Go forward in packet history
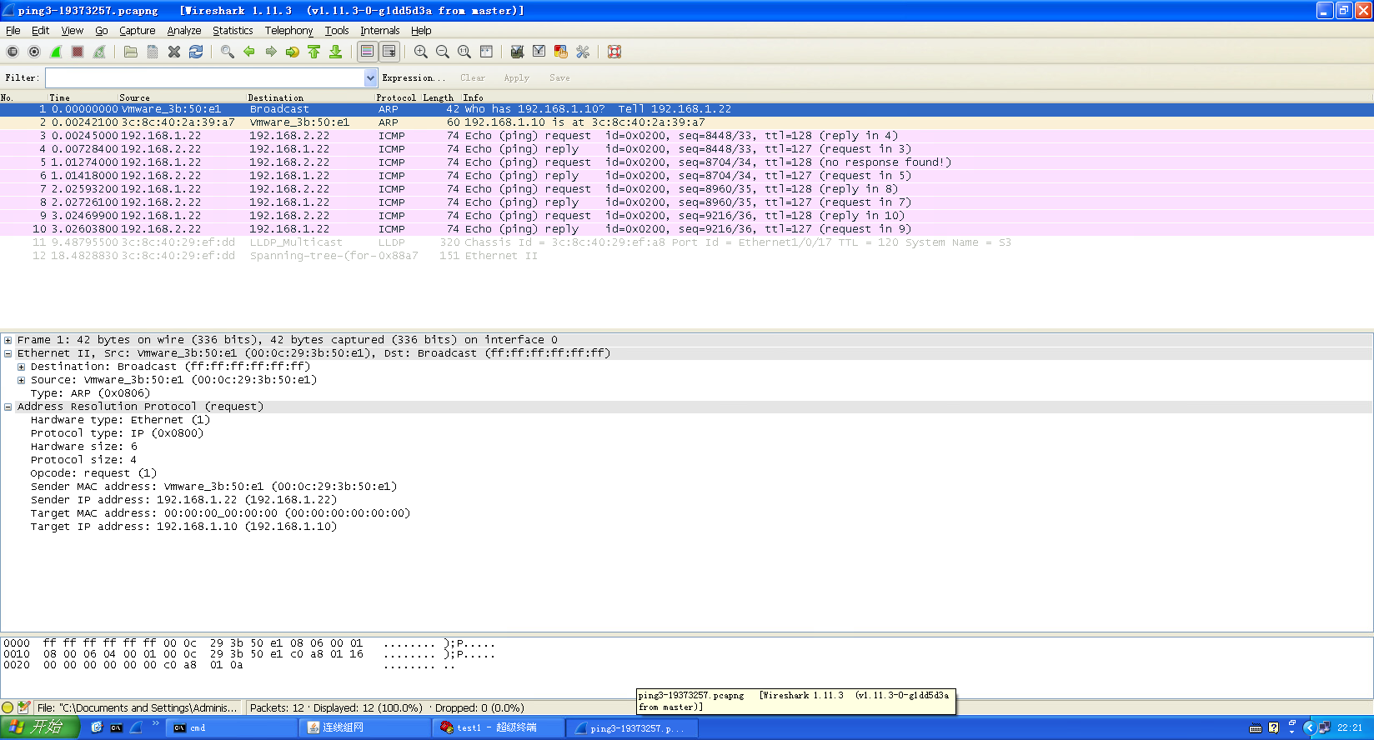 [271, 52]
